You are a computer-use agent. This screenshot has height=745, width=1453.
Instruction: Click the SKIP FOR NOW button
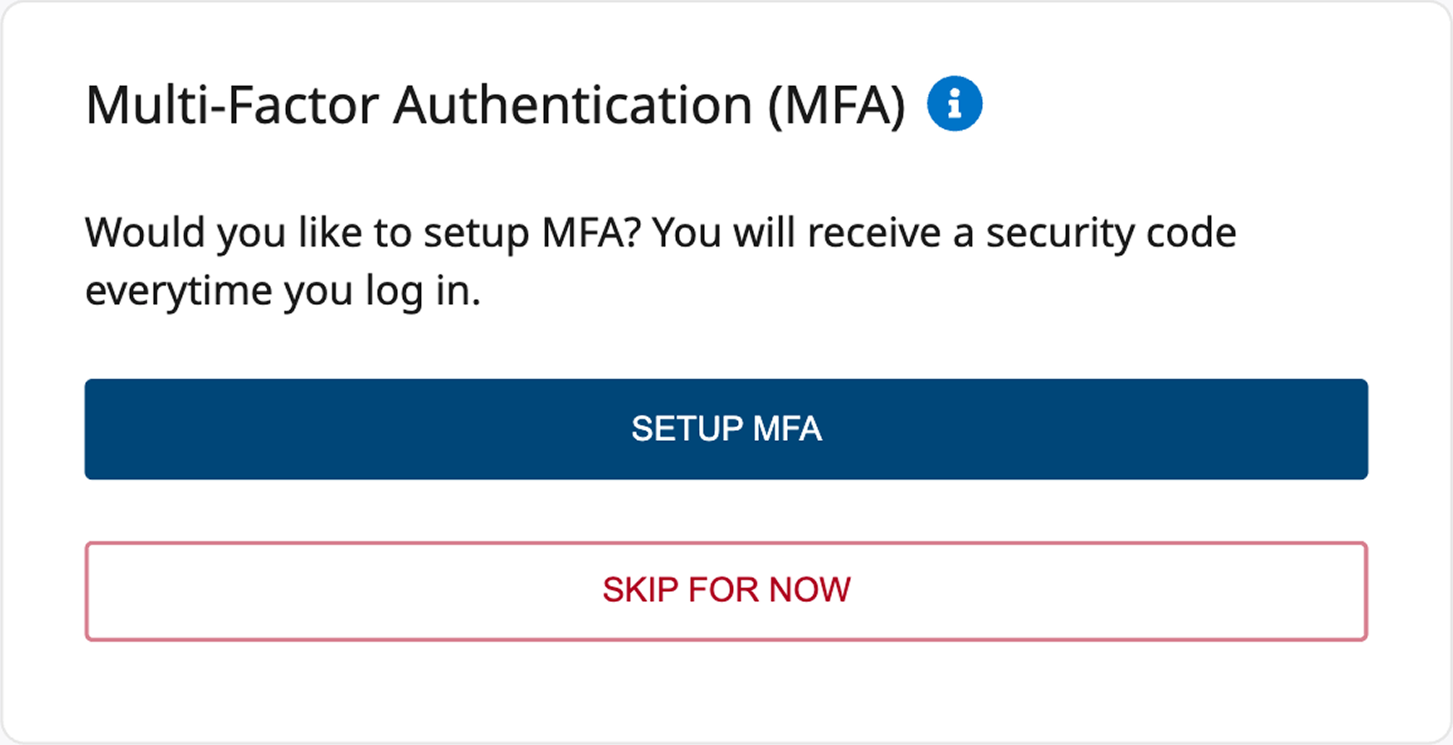[726, 591]
